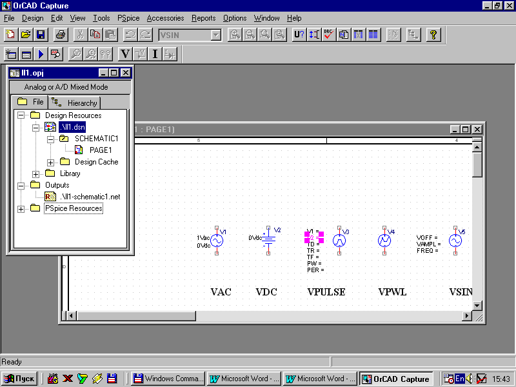
Task: Switch to the Hierarchy tab
Action: pos(74,103)
